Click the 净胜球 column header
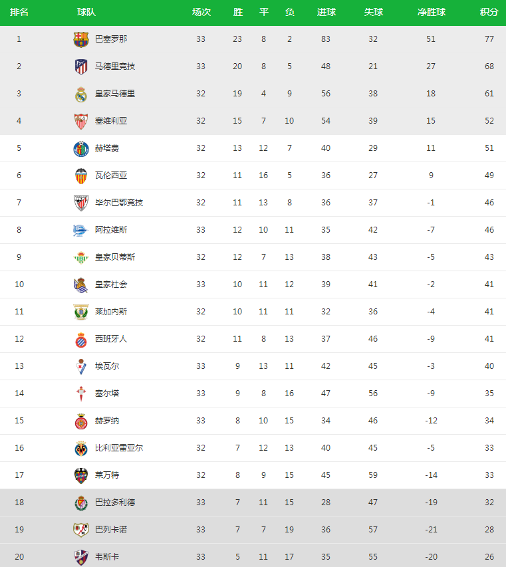 tap(431, 12)
